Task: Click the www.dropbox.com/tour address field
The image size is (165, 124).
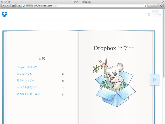Action: coord(84,6)
